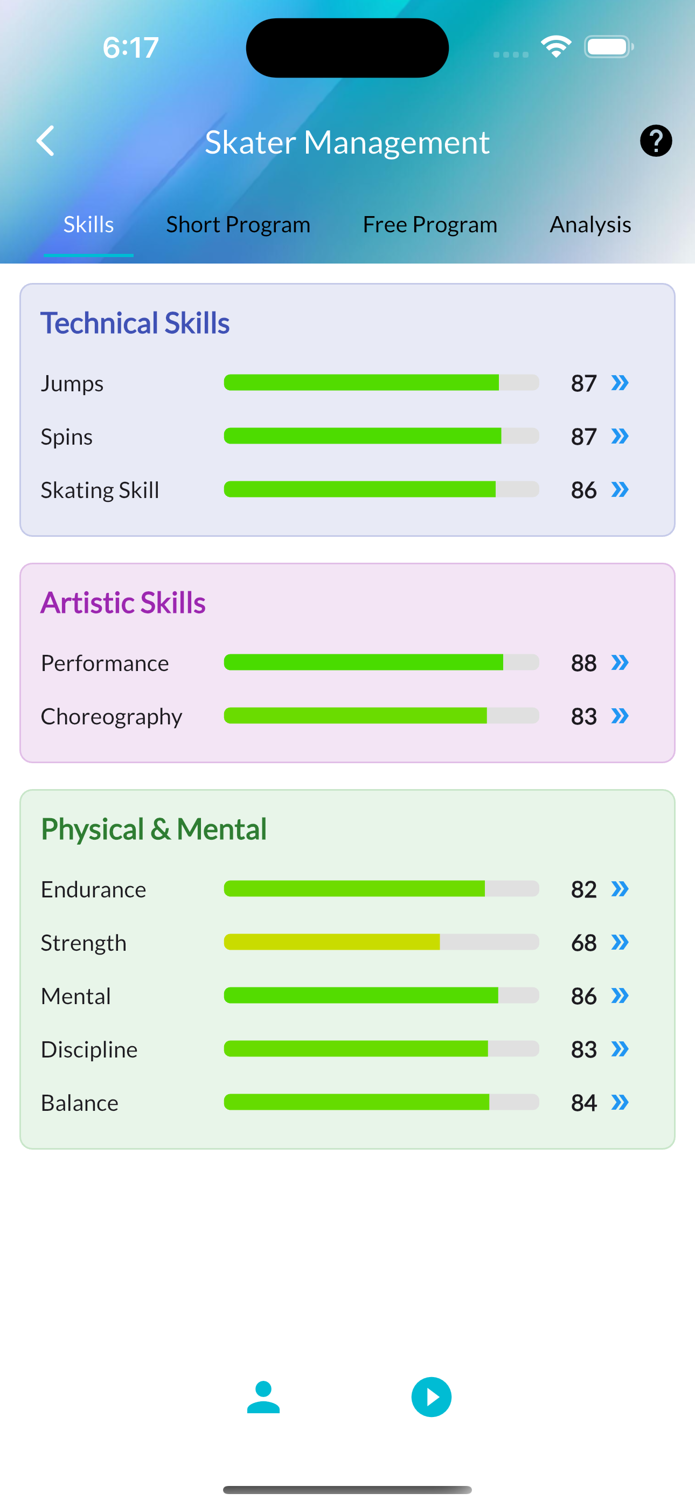The width and height of the screenshot is (695, 1507).
Task: Tap the play button at the bottom
Action: (x=431, y=1397)
